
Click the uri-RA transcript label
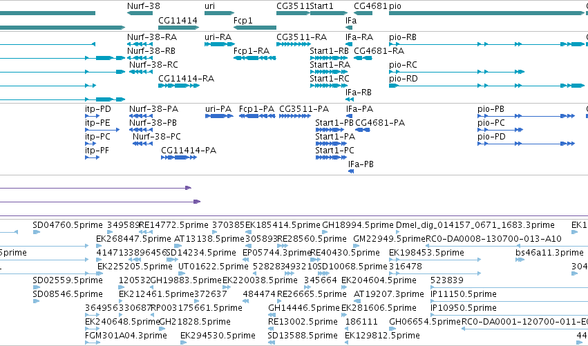click(218, 37)
